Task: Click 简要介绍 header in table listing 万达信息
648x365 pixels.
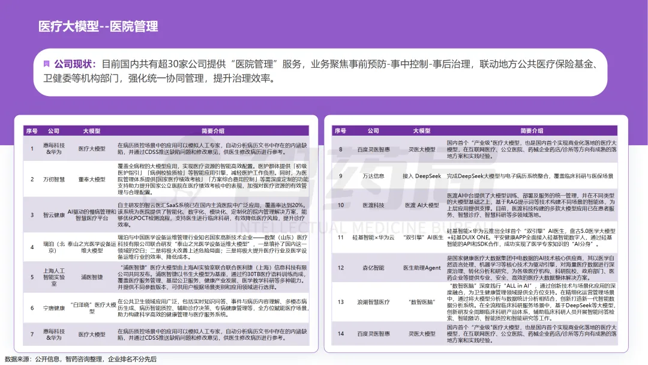Action: tap(532, 131)
